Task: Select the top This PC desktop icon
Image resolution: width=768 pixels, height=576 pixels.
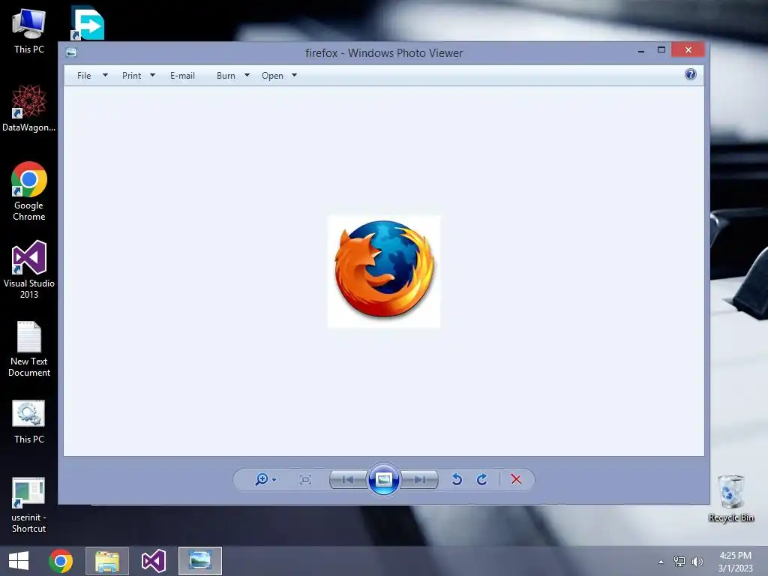Action: click(29, 31)
